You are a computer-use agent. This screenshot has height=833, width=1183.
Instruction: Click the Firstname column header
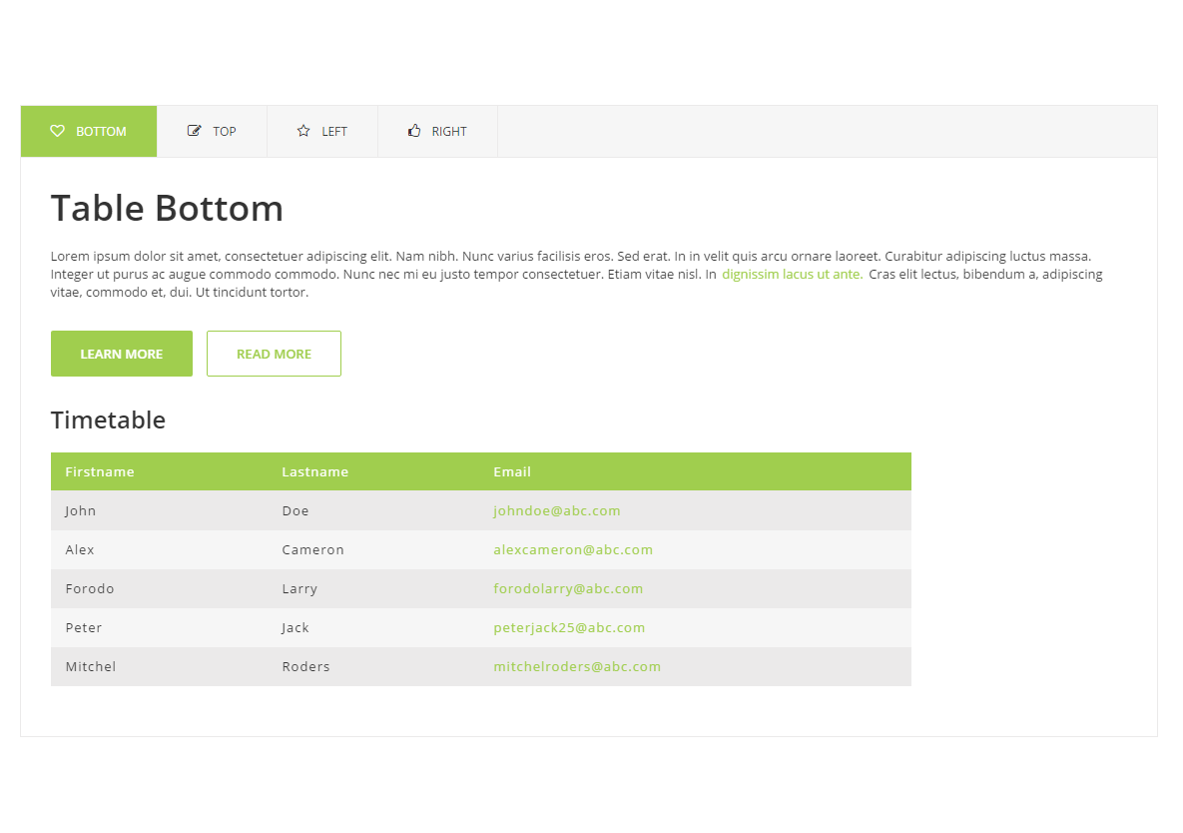pos(100,471)
